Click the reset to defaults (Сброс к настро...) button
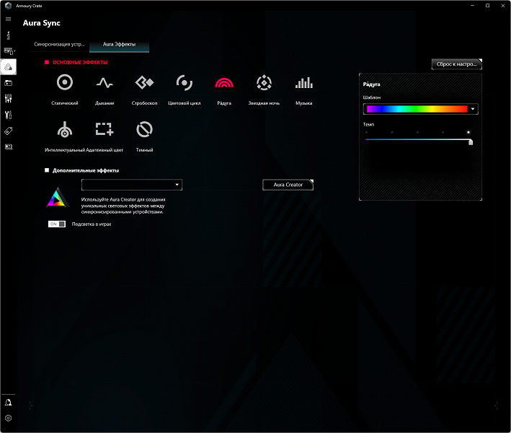The width and height of the screenshot is (511, 433). (x=456, y=64)
